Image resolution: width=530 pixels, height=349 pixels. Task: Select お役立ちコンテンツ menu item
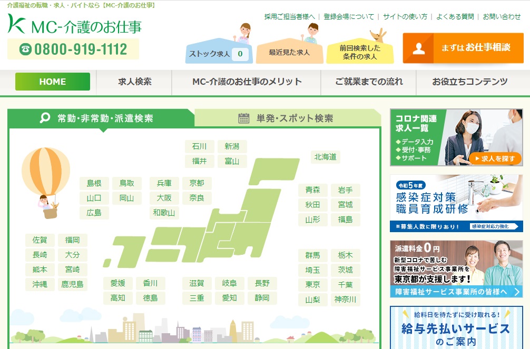(470, 82)
